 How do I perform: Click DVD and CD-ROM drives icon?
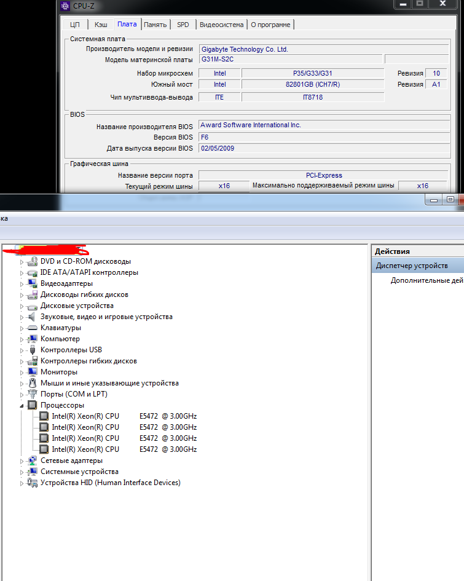[33, 261]
